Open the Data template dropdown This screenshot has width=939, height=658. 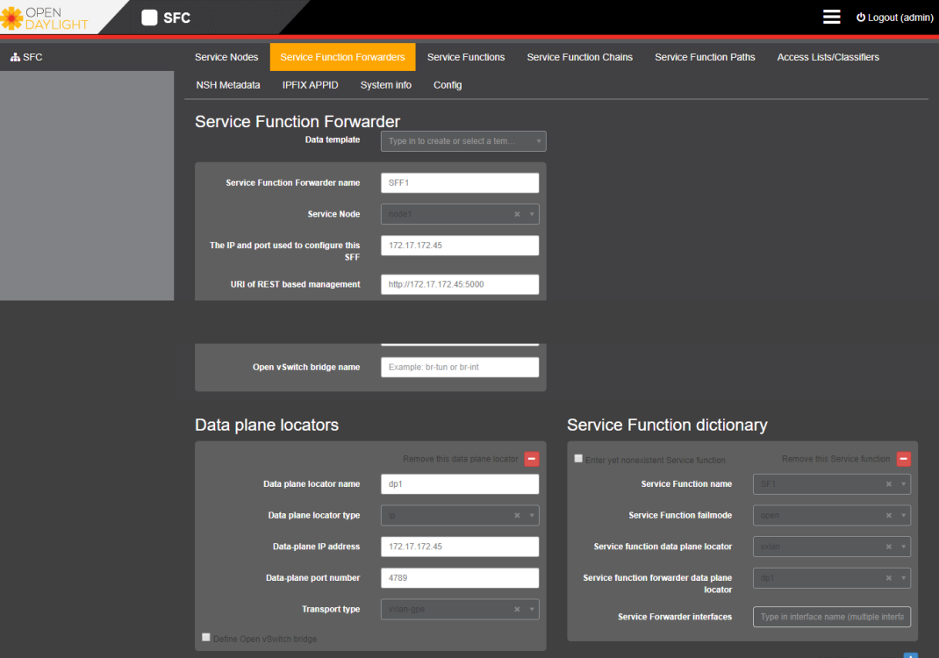point(463,141)
